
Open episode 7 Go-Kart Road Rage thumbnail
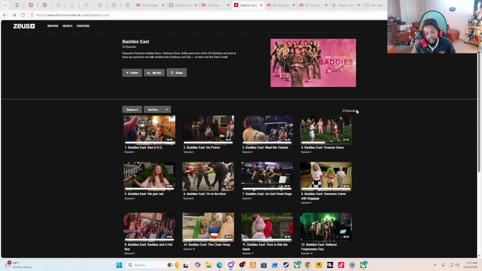(x=267, y=177)
